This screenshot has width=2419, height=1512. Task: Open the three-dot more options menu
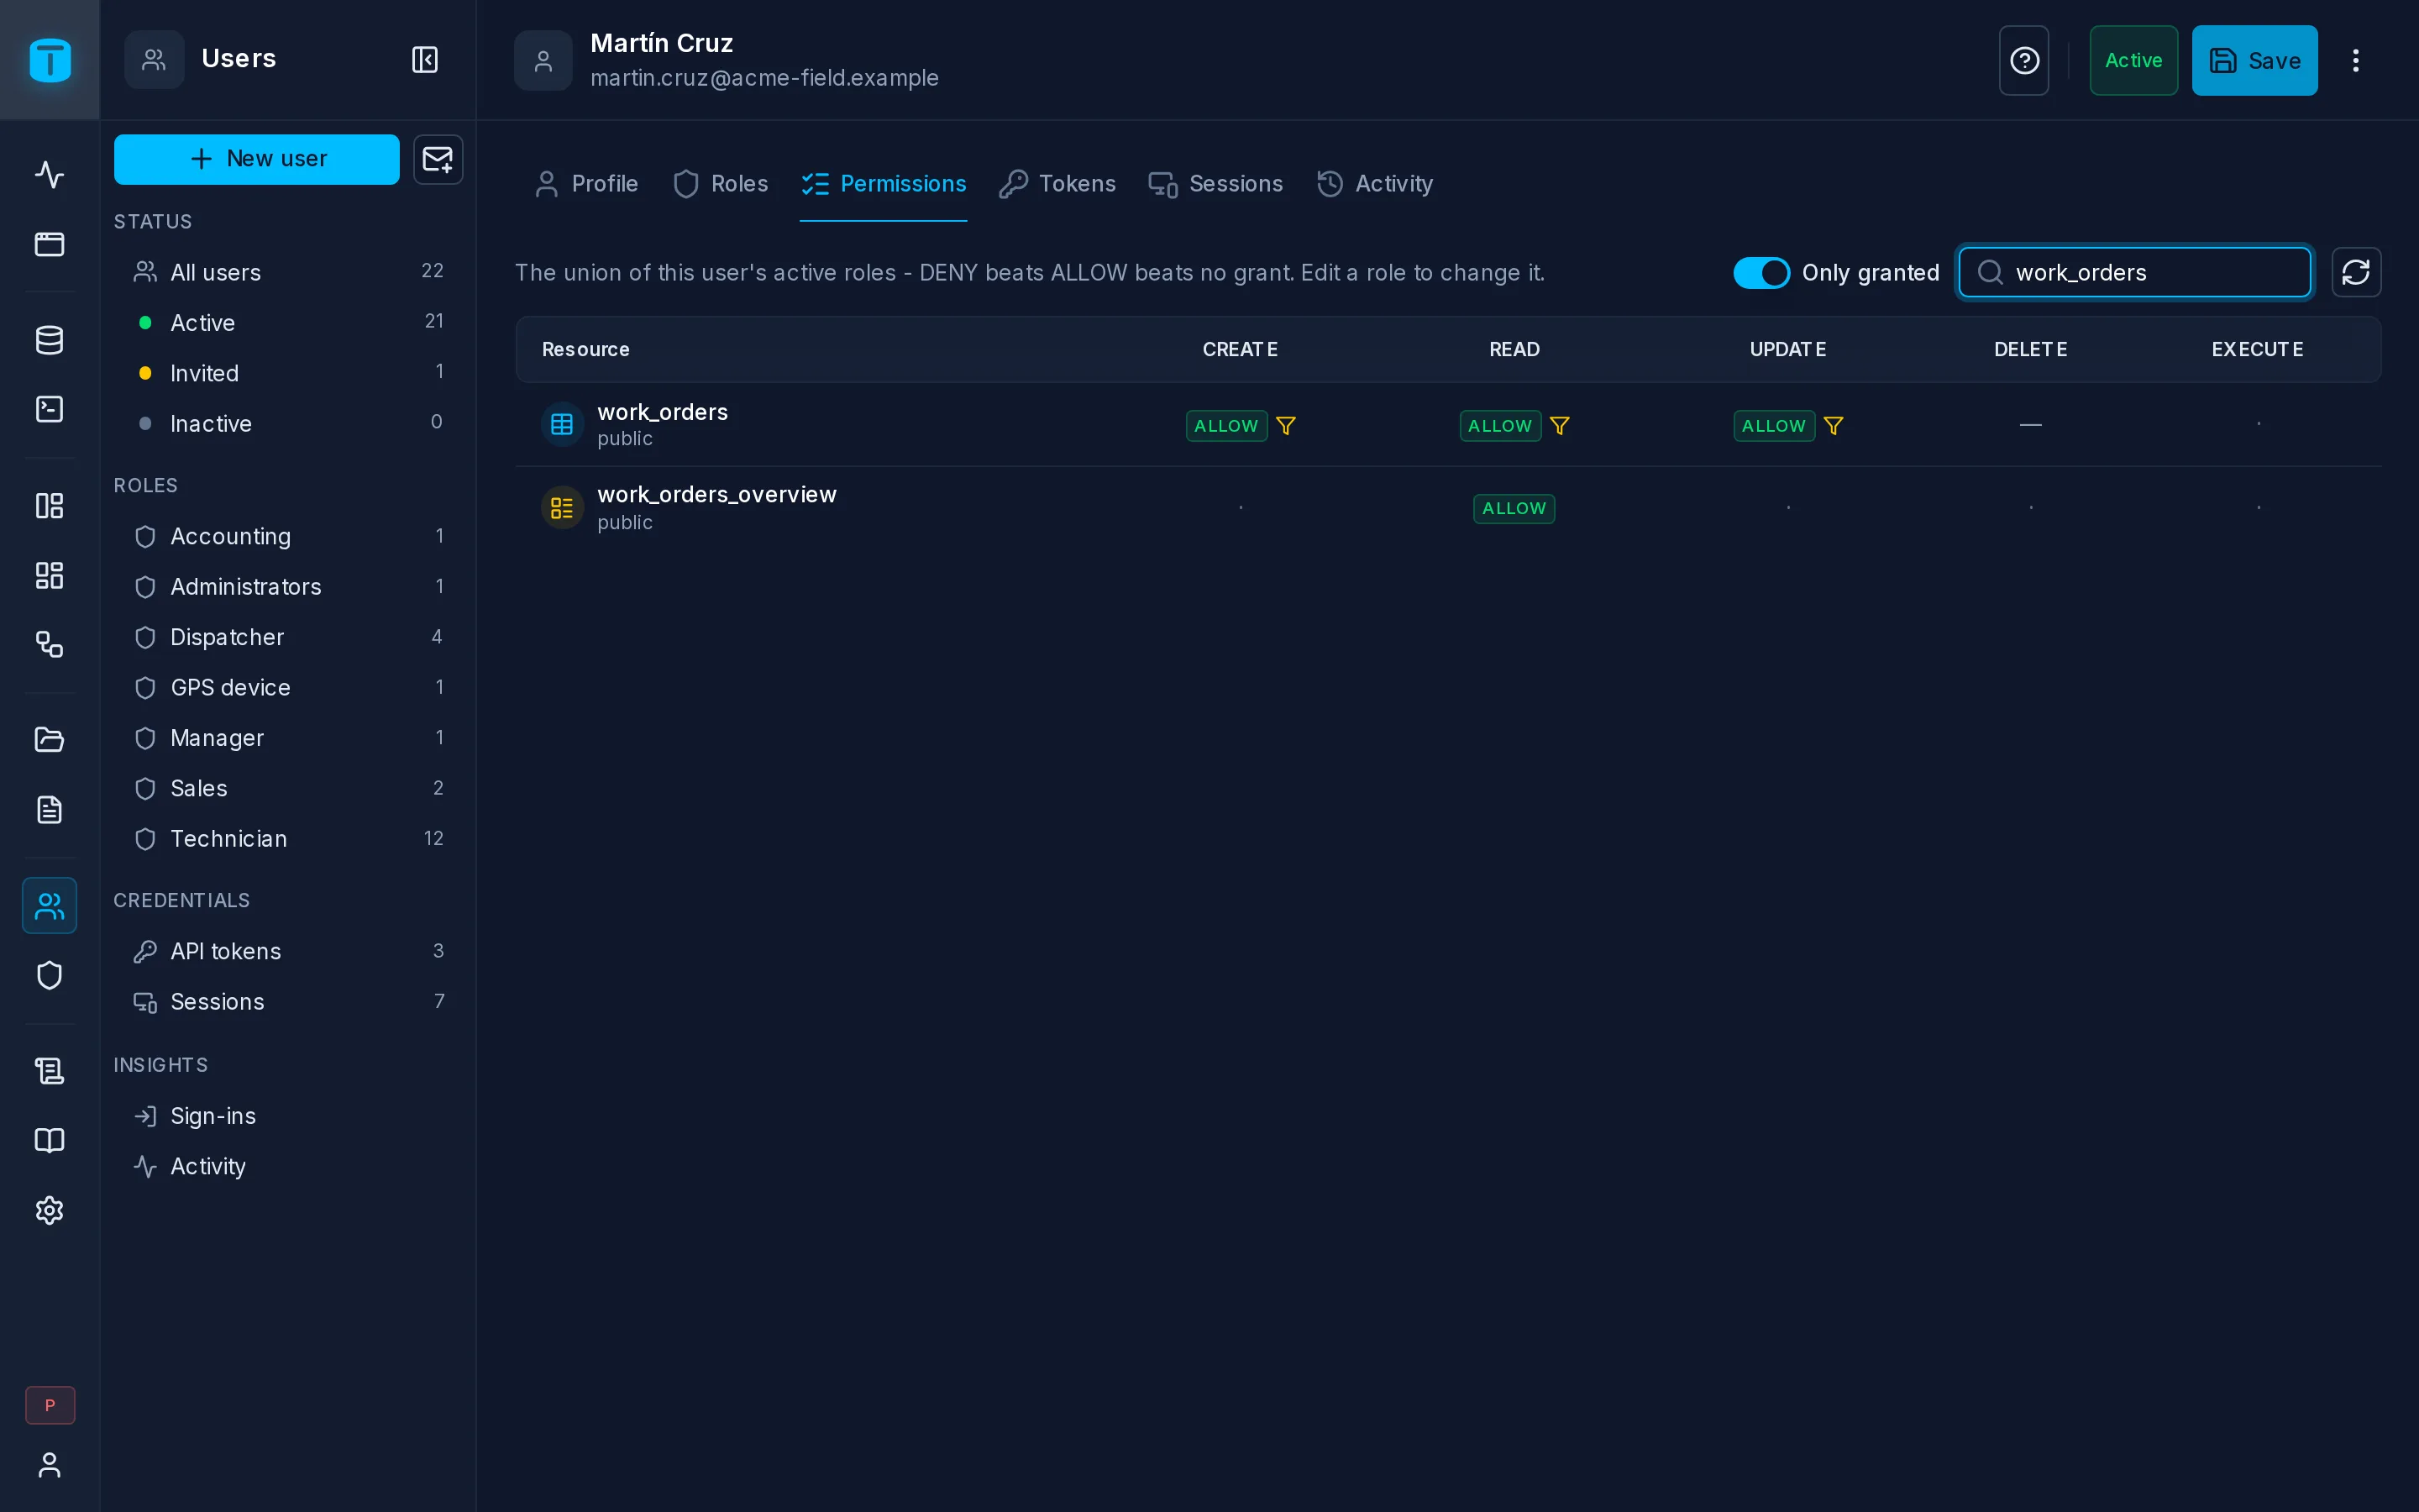[x=2355, y=60]
